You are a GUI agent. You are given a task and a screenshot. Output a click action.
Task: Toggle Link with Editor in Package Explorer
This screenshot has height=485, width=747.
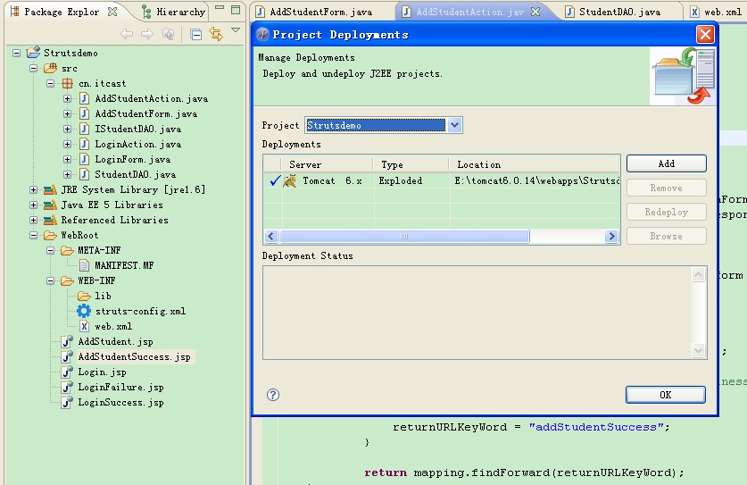pyautogui.click(x=216, y=34)
